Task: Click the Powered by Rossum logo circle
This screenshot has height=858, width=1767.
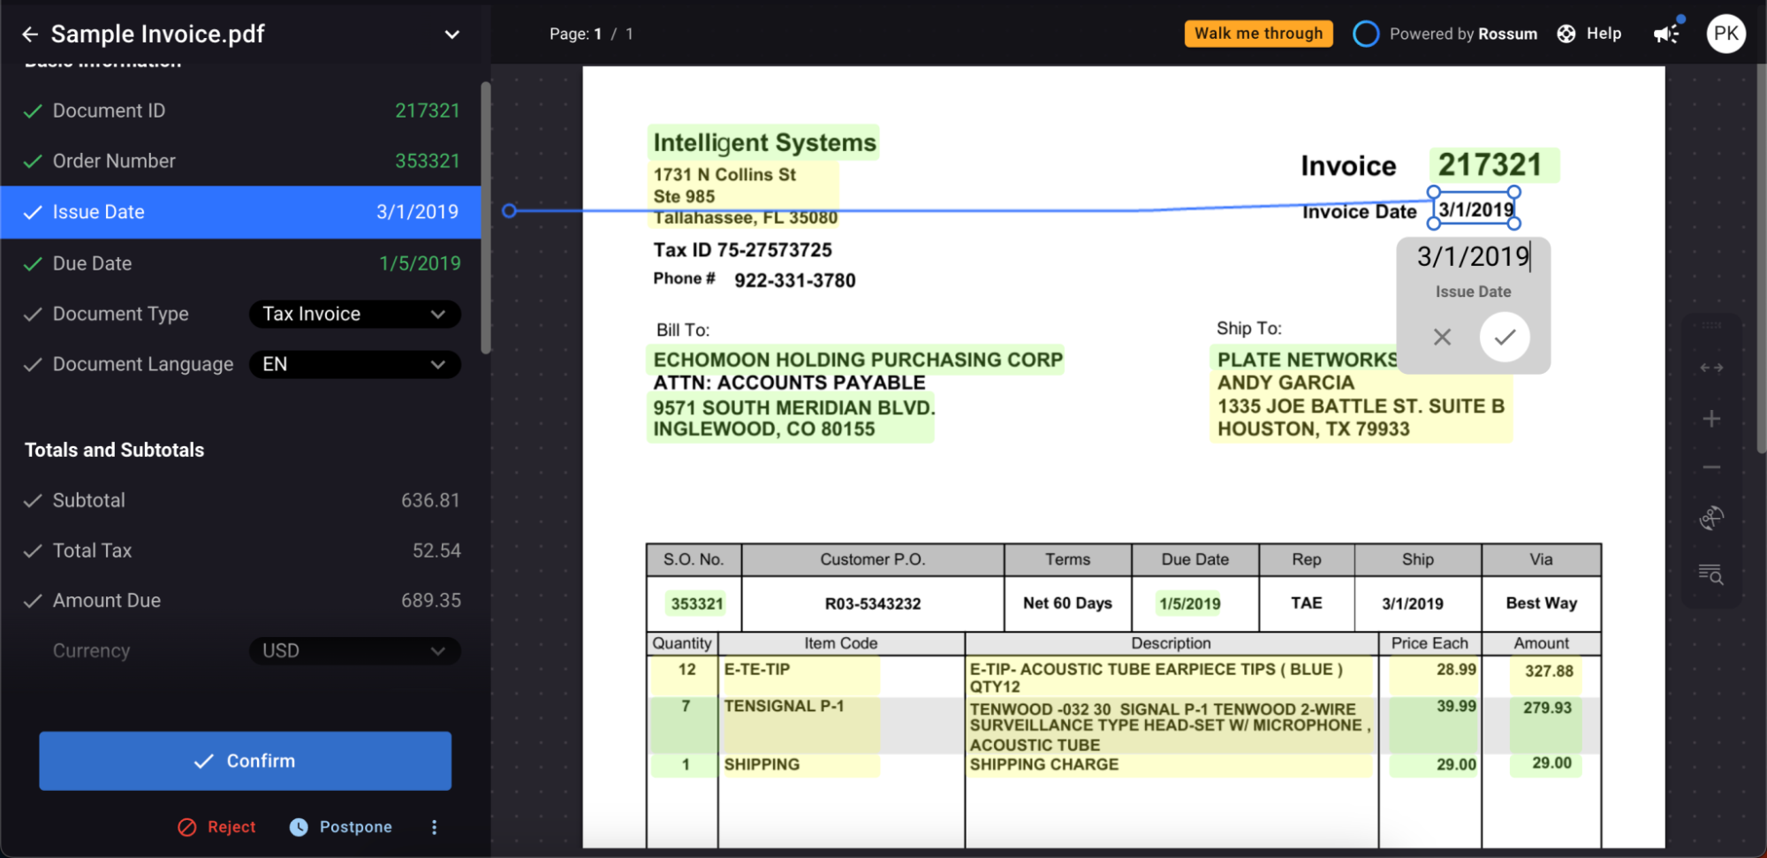Action: pyautogui.click(x=1366, y=34)
